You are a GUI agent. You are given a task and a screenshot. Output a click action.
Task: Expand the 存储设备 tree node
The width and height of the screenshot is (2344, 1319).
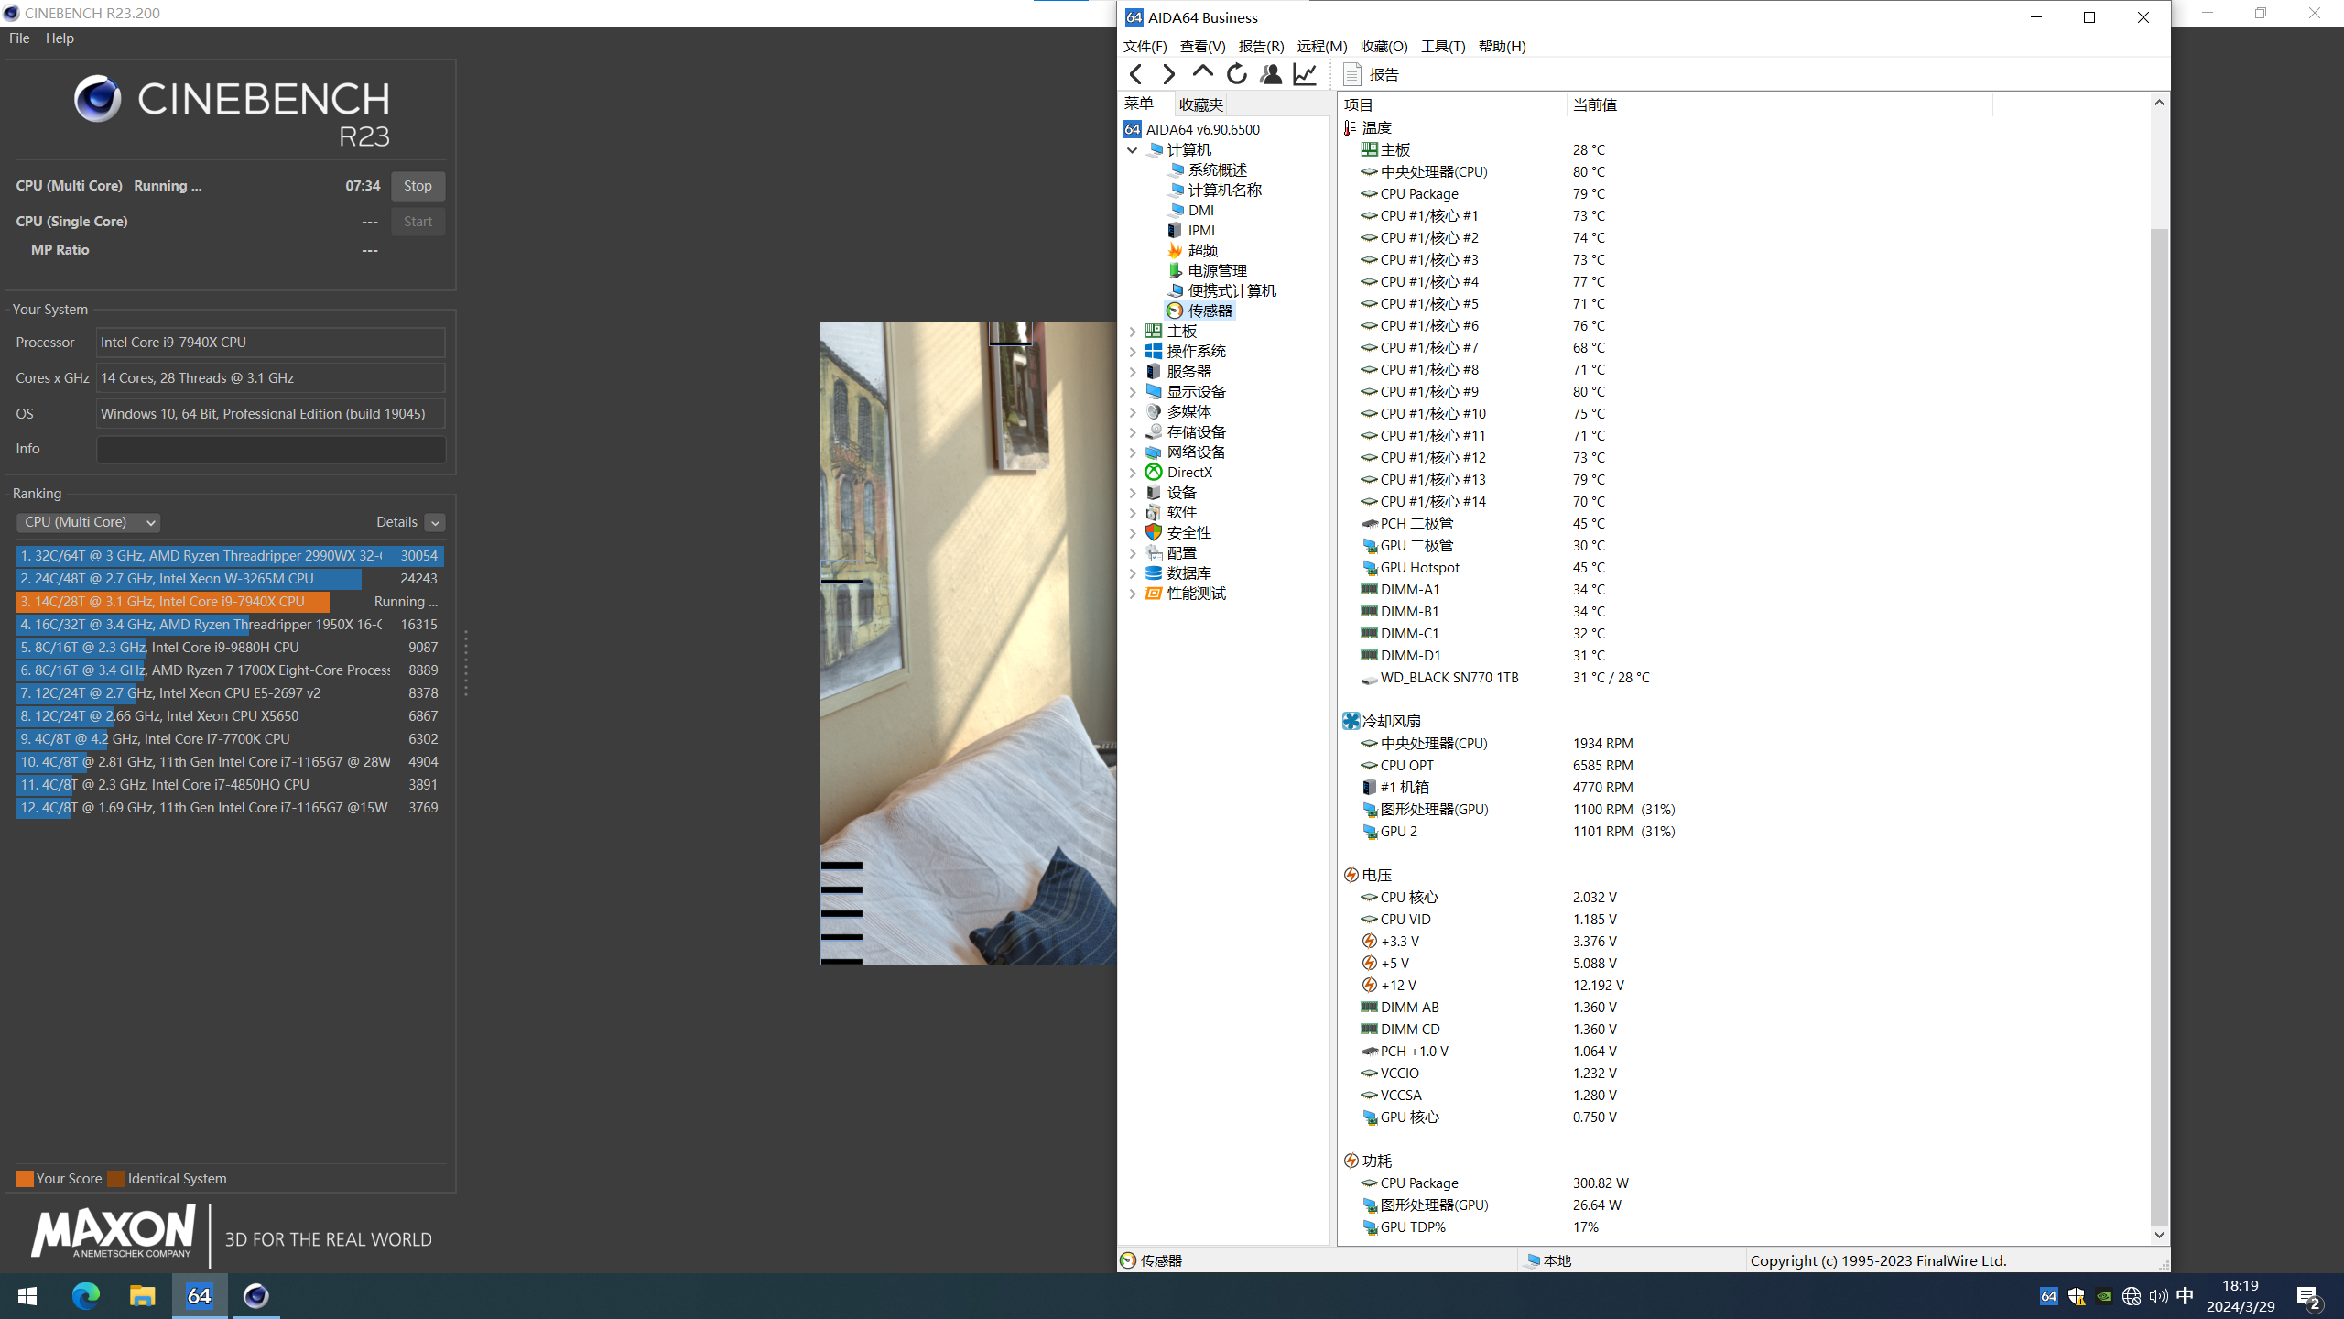[1133, 431]
